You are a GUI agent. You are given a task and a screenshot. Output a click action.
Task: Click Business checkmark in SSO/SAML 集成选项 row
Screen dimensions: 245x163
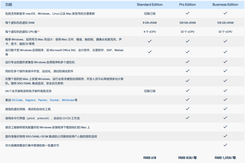point(225,81)
